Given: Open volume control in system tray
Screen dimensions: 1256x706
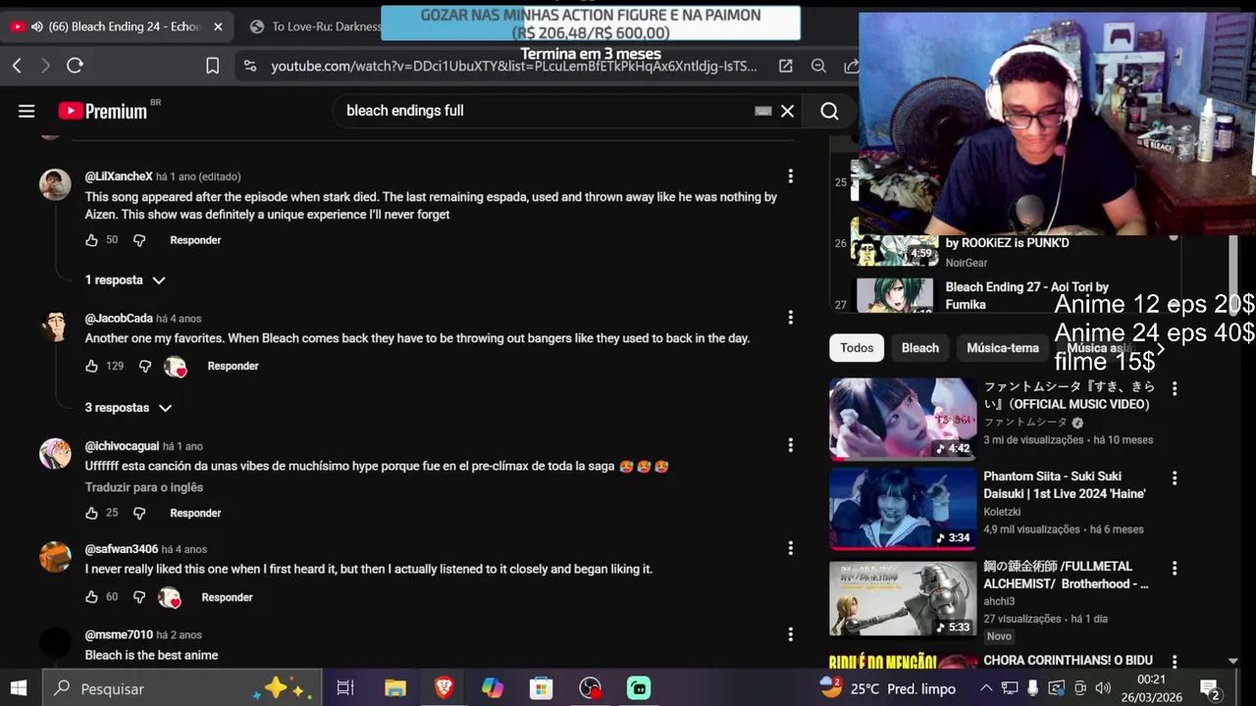Looking at the screenshot, I should pyautogui.click(x=1103, y=688).
